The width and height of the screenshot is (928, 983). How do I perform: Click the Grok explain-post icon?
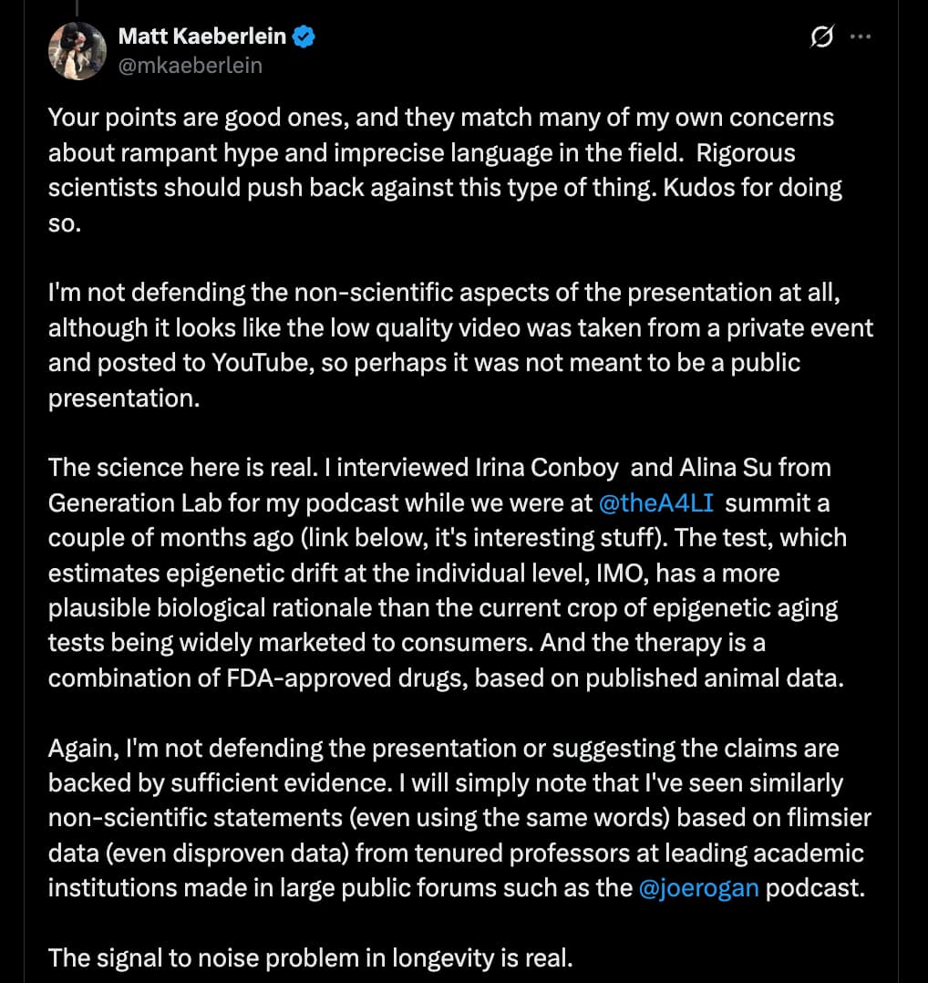[x=821, y=36]
